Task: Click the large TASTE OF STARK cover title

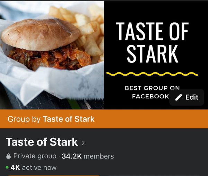Action: 152,42
